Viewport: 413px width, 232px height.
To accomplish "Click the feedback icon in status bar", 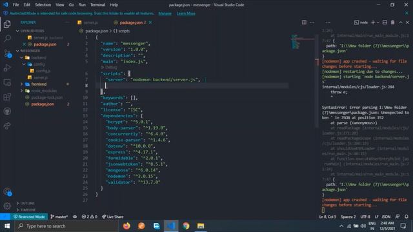I will click(x=398, y=217).
